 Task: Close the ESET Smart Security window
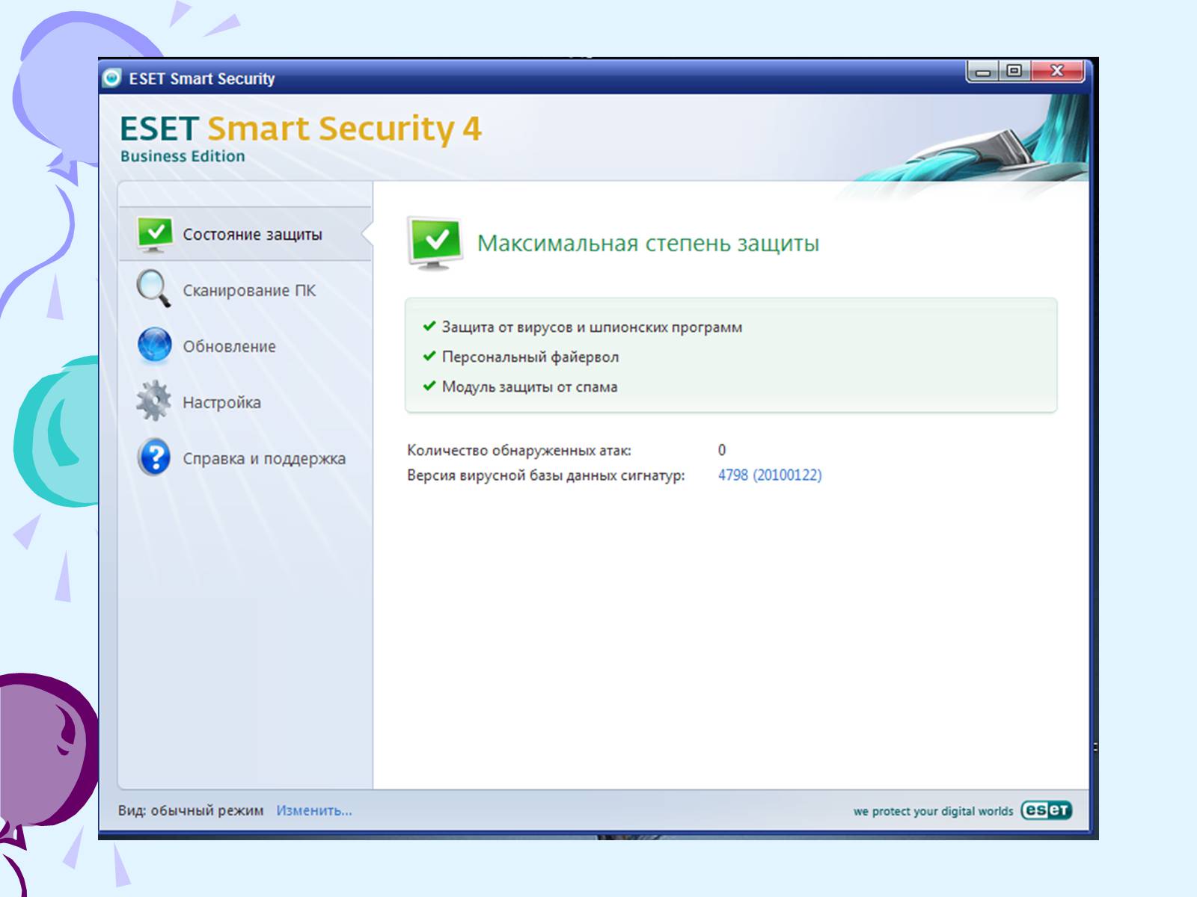1057,71
